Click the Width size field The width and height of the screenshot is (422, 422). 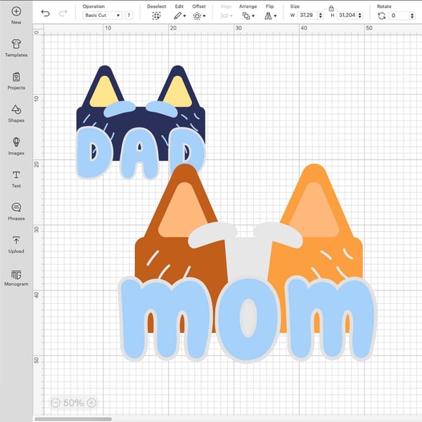click(307, 15)
